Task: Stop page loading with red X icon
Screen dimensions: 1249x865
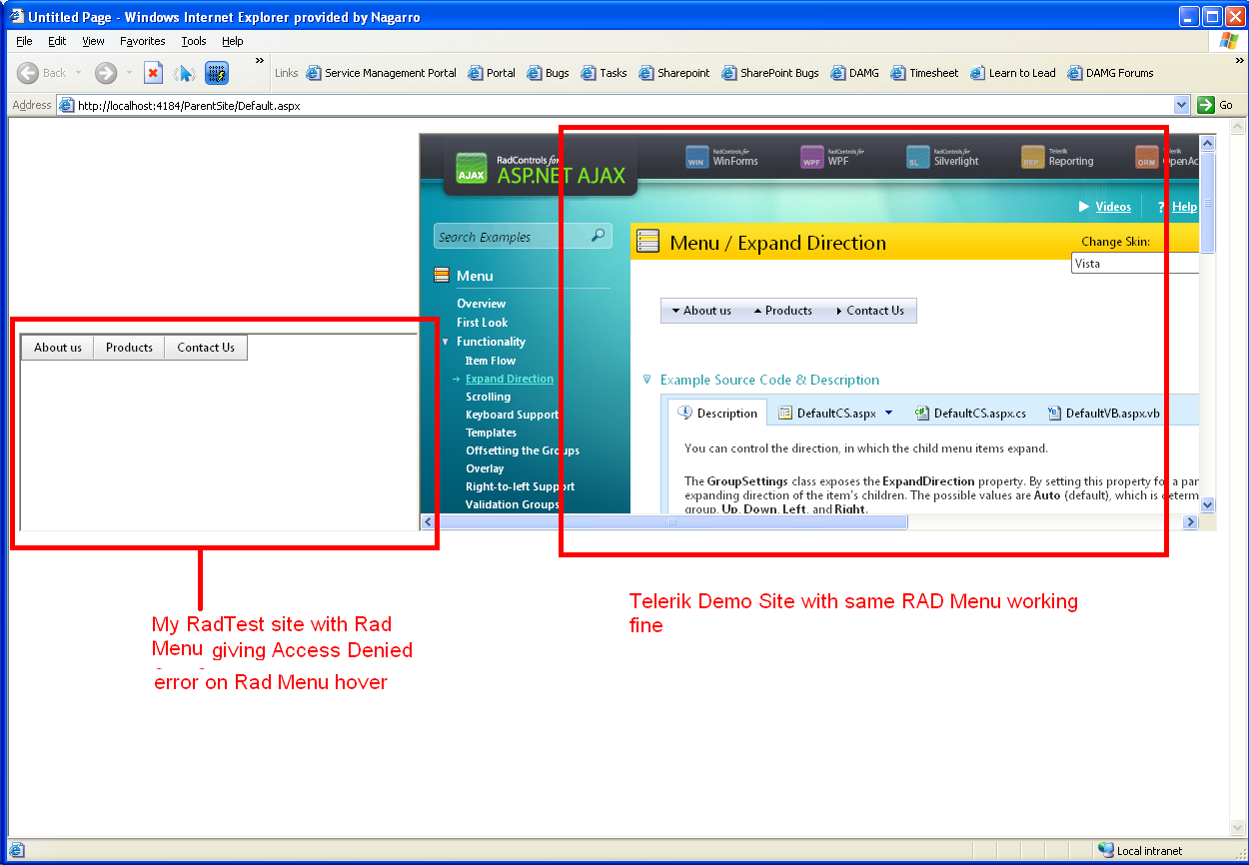Action: pyautogui.click(x=153, y=73)
